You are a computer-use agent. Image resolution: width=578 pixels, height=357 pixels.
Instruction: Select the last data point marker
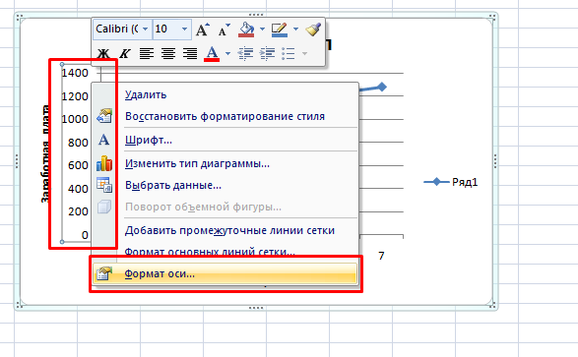(382, 87)
